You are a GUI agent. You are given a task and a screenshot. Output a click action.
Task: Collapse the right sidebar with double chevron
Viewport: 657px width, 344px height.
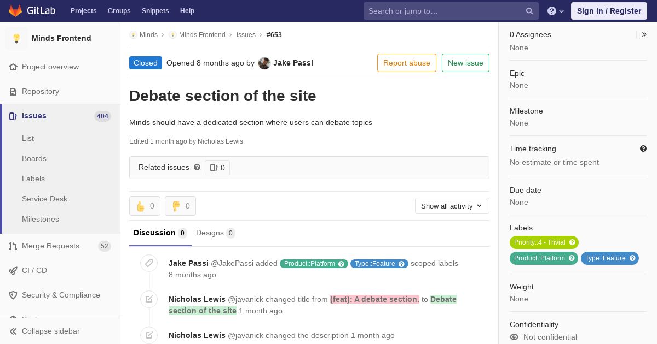644,34
